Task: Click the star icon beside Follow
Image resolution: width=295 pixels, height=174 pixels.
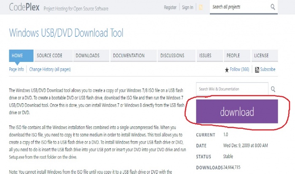Action: pyautogui.click(x=227, y=70)
